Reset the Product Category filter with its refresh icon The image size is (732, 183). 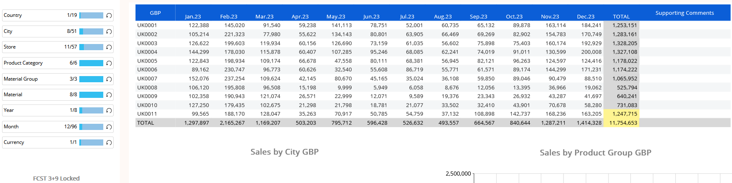click(109, 63)
